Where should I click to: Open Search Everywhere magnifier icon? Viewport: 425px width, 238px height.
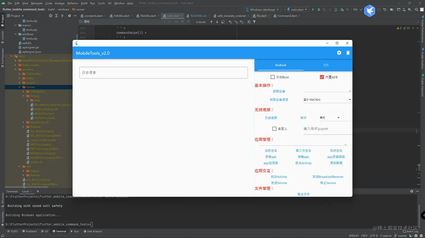tap(416, 10)
